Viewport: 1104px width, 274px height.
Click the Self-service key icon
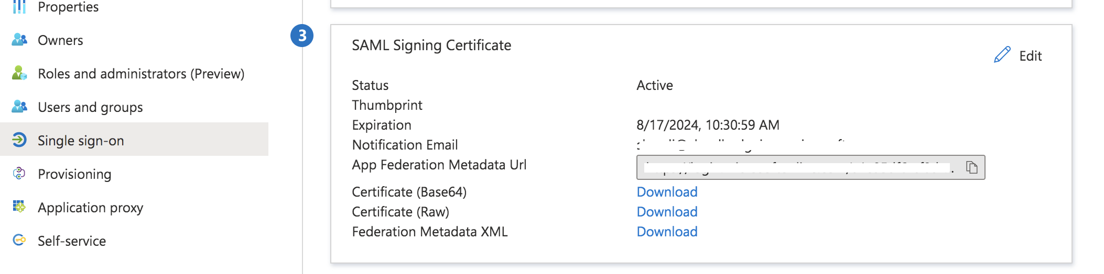[x=19, y=241]
